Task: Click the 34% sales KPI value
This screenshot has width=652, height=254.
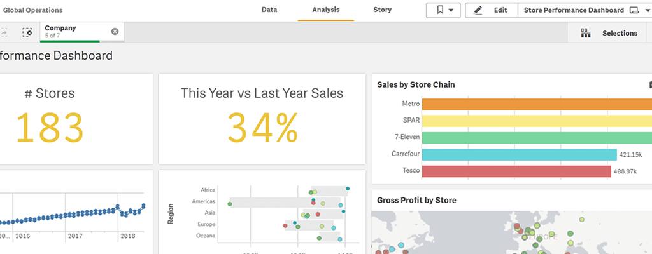Action: click(x=262, y=127)
